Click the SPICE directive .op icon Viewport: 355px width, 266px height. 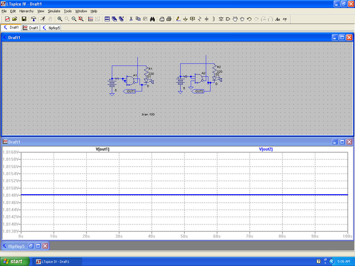285,19
